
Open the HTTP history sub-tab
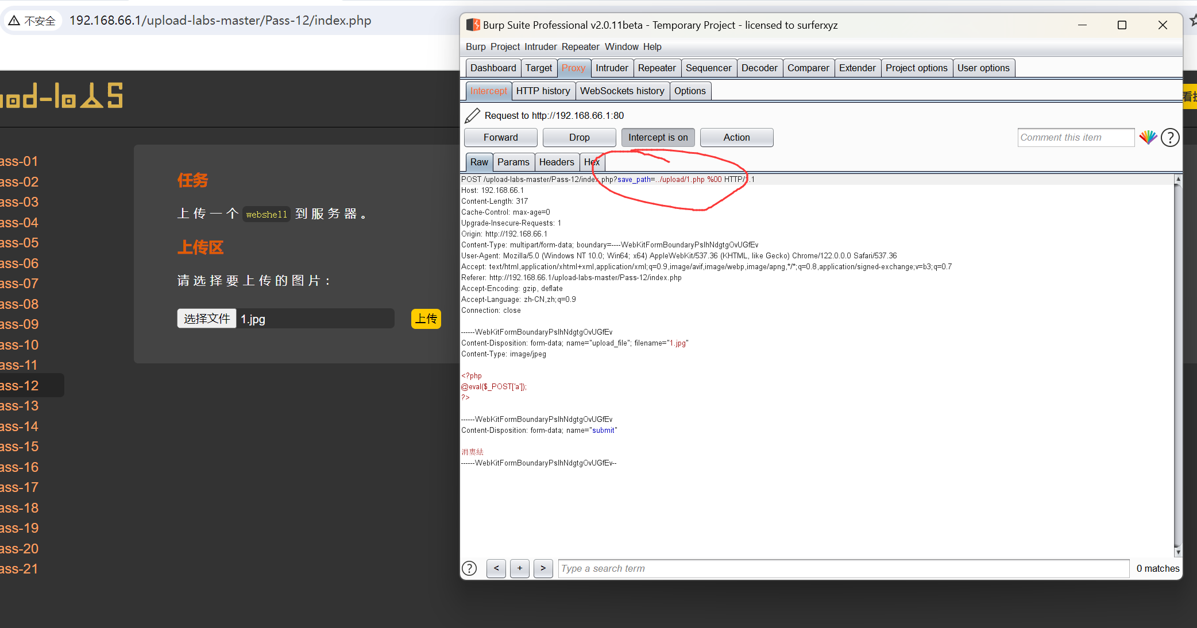tap(543, 91)
